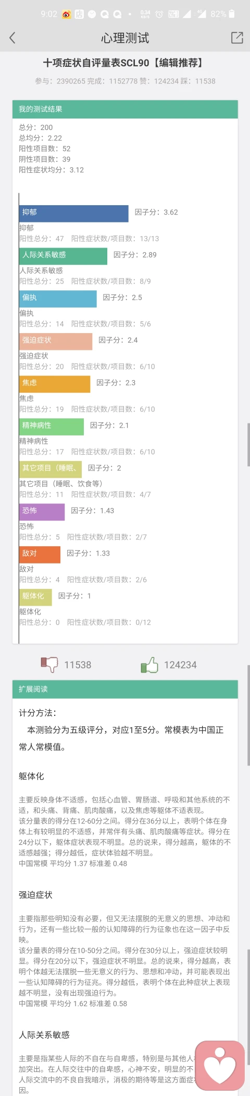
Task: Tap the thumbs-up like icon
Action: click(x=149, y=664)
